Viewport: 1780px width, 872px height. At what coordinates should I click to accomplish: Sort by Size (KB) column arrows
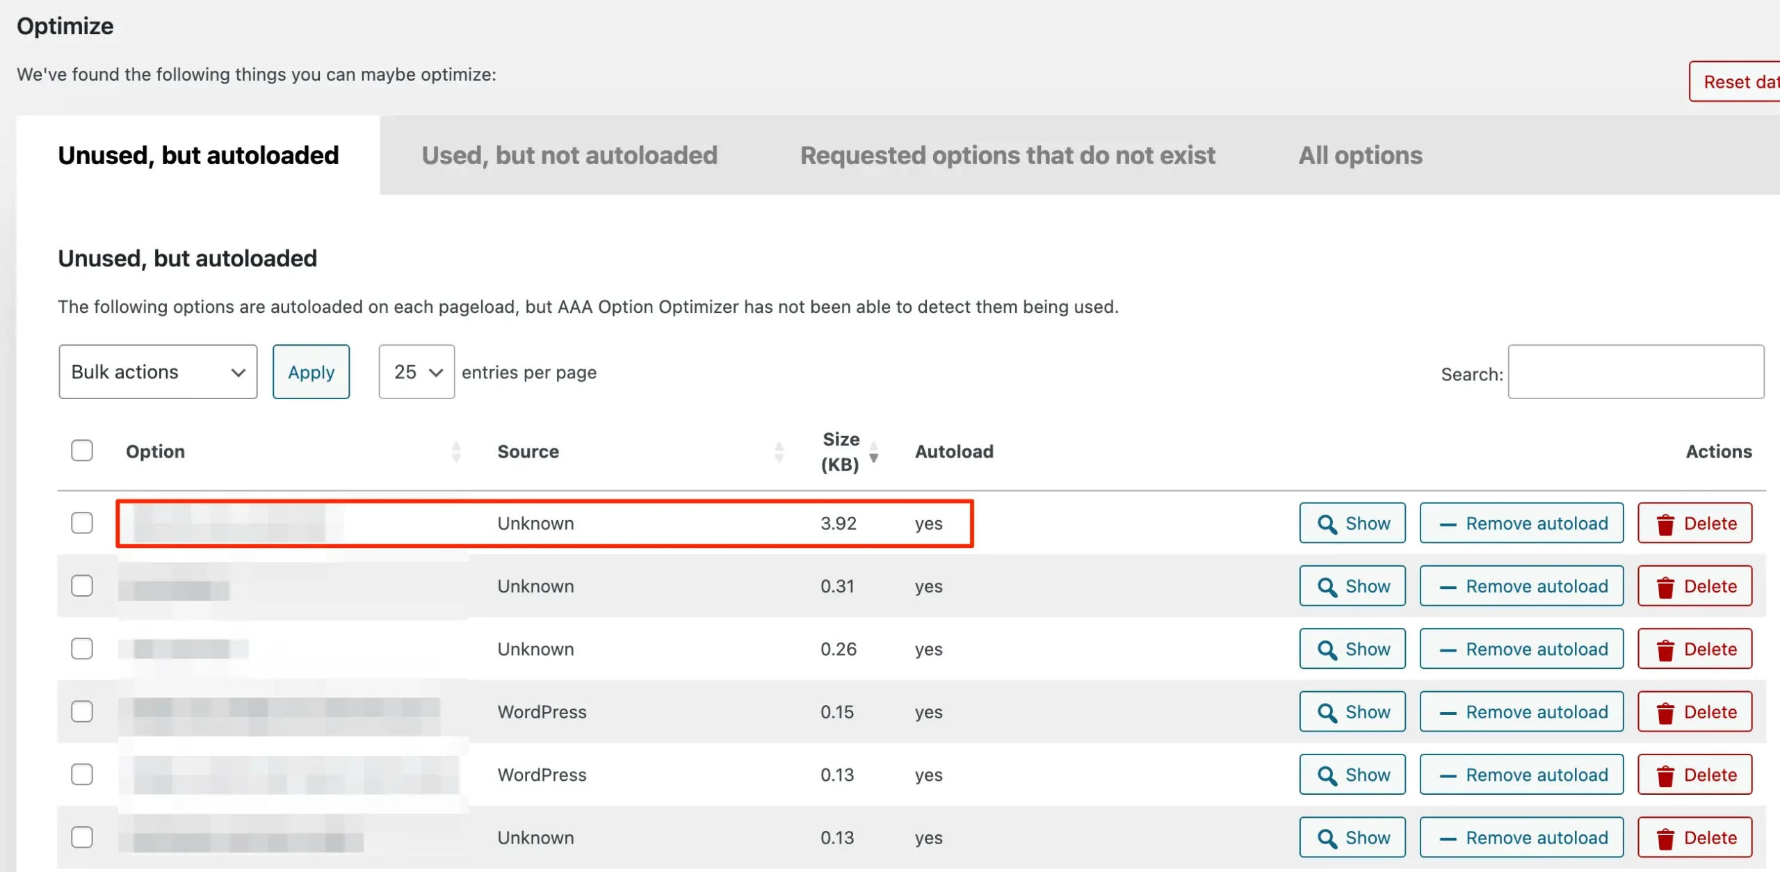pyautogui.click(x=874, y=452)
